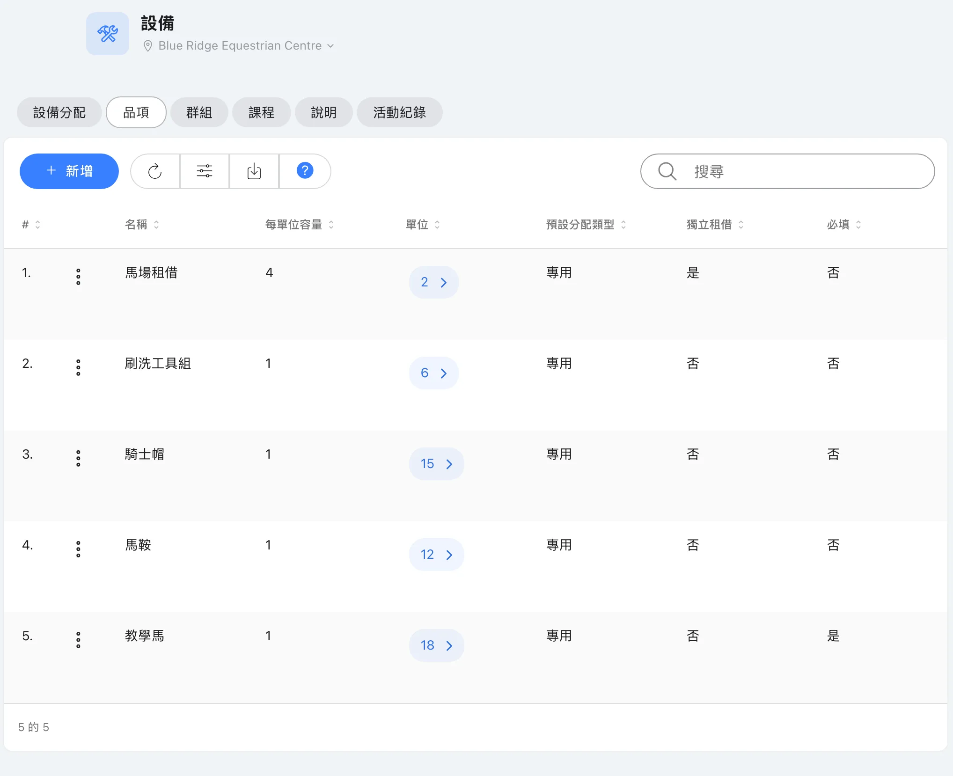Click 必填 value 是 for 教學馬
This screenshot has width=953, height=776.
point(833,636)
